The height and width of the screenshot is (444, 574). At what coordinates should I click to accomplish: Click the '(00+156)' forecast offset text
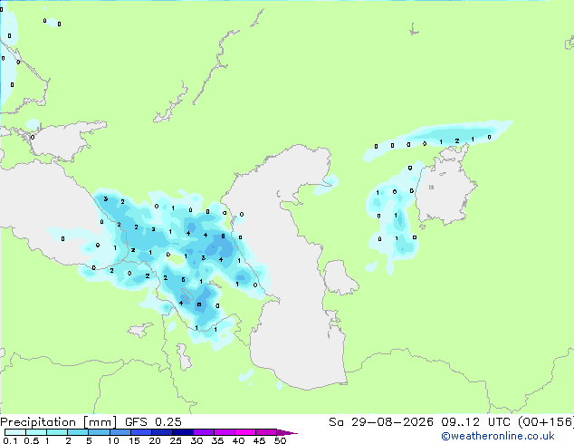(546, 422)
